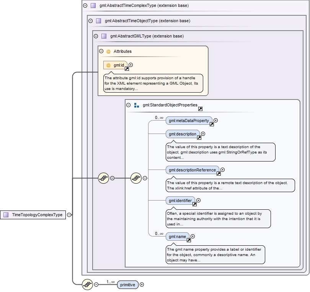Collapse sequence compositor before primitive
Screen dimensions: 310x292
coord(96,284)
